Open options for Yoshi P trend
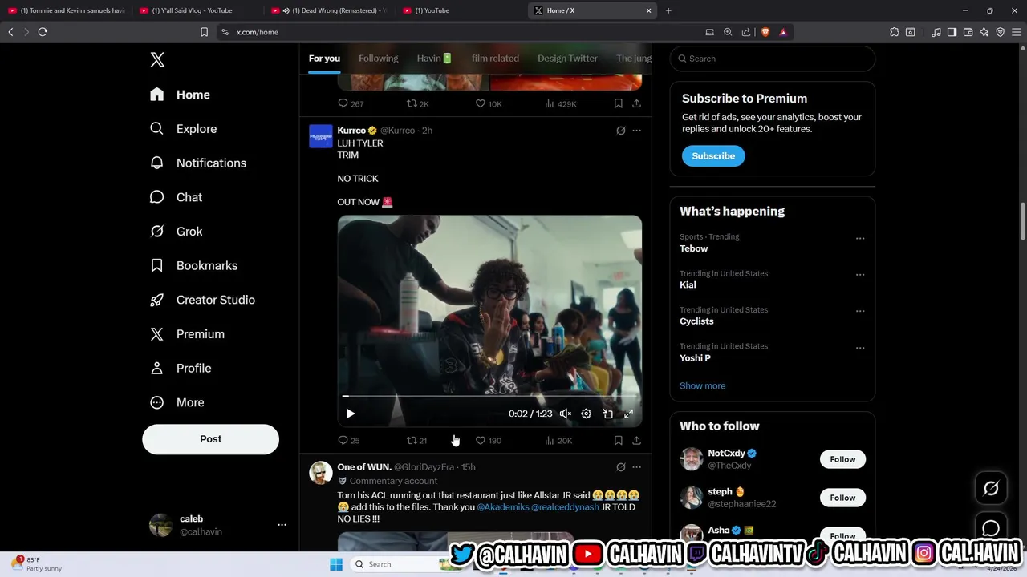 (x=860, y=348)
